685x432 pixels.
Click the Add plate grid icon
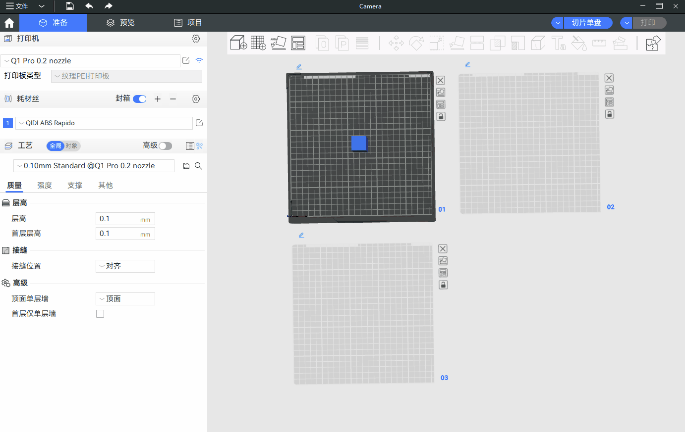coord(258,43)
